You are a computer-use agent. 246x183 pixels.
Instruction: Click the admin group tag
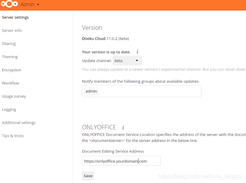click(x=91, y=91)
